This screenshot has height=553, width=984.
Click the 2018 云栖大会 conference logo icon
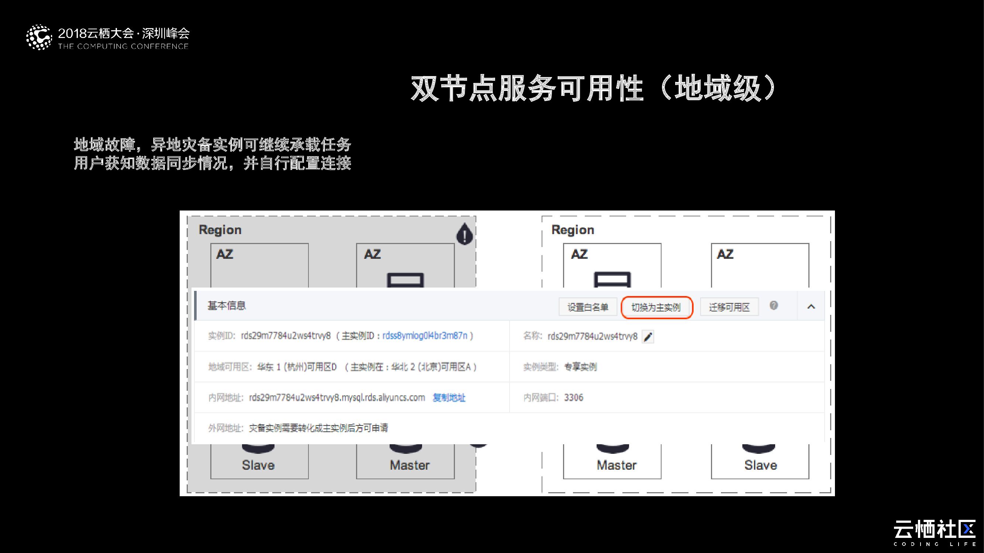tap(39, 37)
